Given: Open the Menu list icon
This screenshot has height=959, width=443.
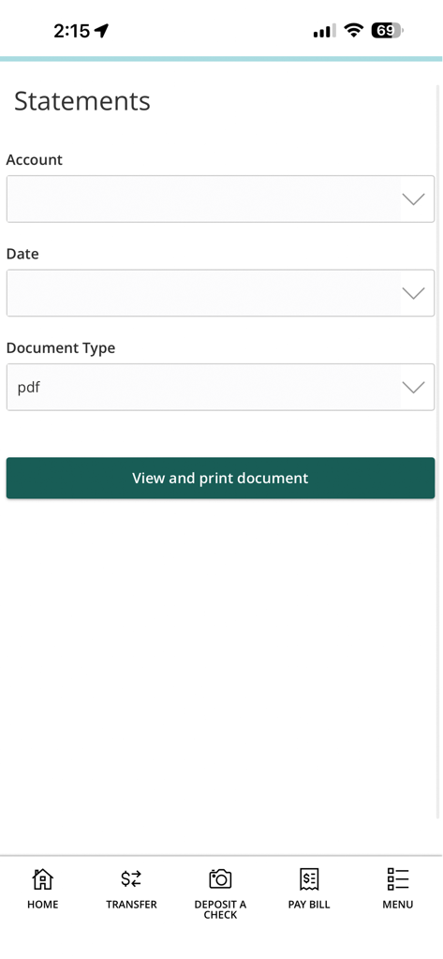Looking at the screenshot, I should tap(398, 878).
